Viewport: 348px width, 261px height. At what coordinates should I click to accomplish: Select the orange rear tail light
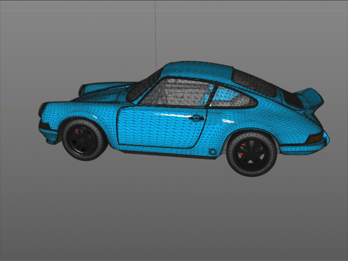(x=315, y=138)
